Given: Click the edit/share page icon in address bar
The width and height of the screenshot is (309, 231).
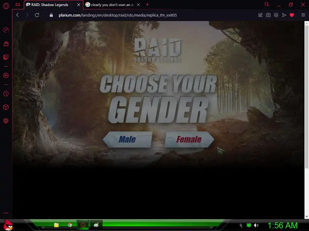Looking at the screenshot, I should click(260, 15).
